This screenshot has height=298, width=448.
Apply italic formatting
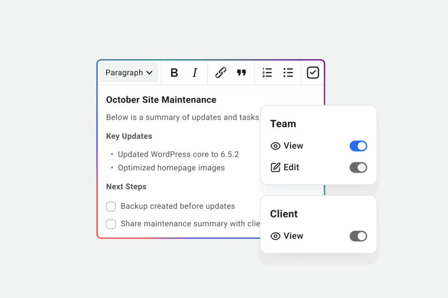point(195,72)
